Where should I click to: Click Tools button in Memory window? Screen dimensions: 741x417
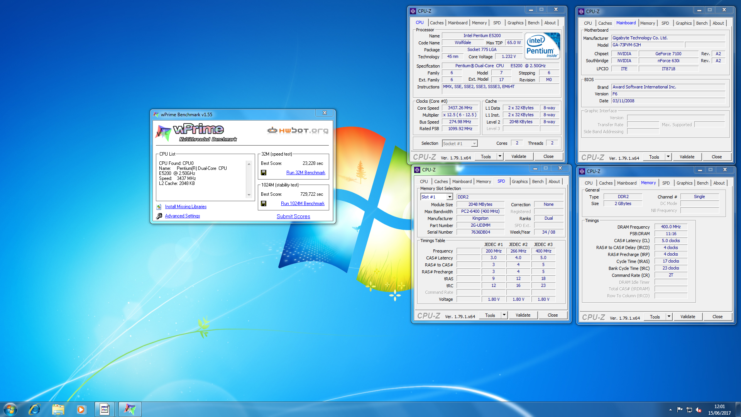[655, 317]
